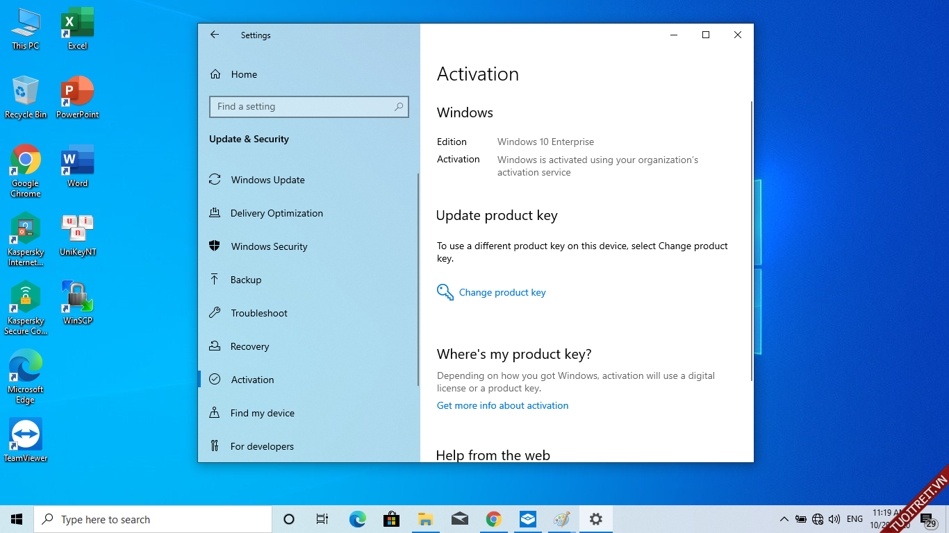949x533 pixels.
Task: Open Microsoft Edge from the taskbar
Action: coord(358,519)
